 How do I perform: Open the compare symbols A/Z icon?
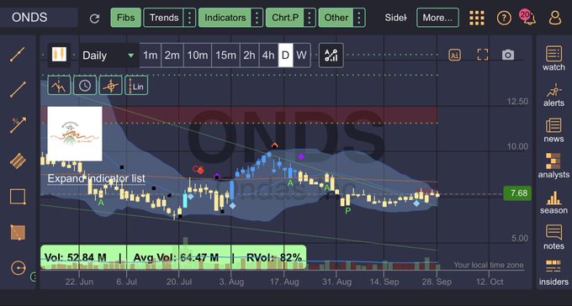pos(331,55)
